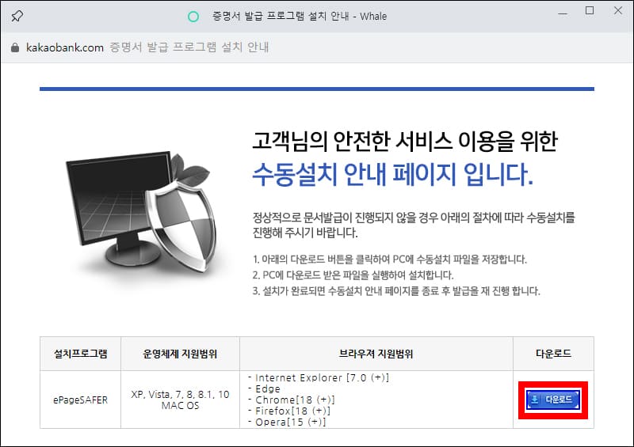The width and height of the screenshot is (634, 447).
Task: Click the MAC OS text
Action: [x=181, y=405]
